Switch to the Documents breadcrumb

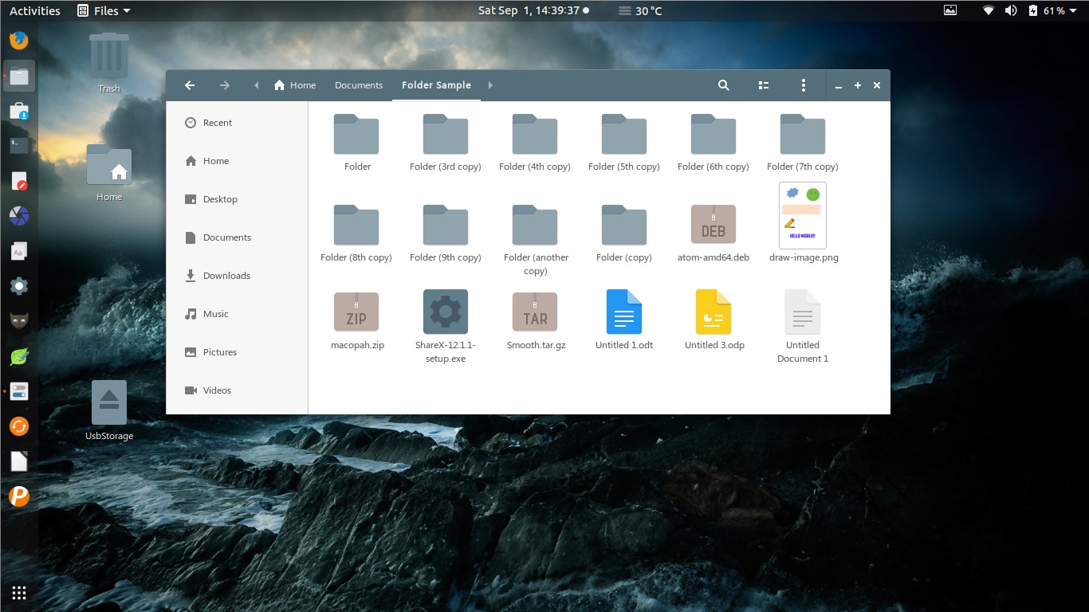click(359, 84)
